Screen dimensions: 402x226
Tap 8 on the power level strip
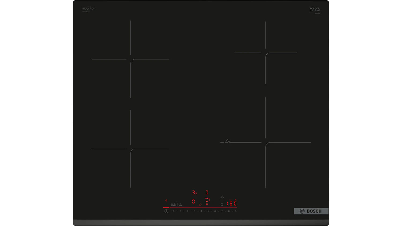229,211
